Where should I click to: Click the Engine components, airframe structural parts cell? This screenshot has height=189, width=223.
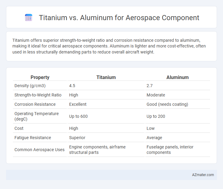97,150
